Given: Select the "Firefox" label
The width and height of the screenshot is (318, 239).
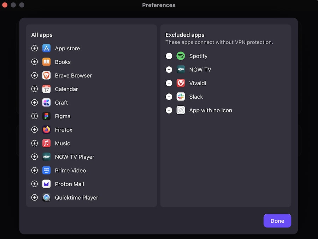Looking at the screenshot, I should coord(64,130).
